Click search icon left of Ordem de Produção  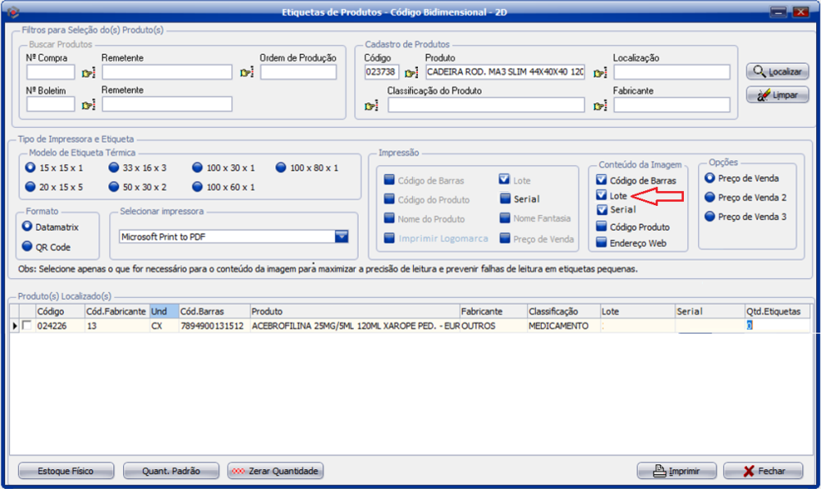coord(246,73)
